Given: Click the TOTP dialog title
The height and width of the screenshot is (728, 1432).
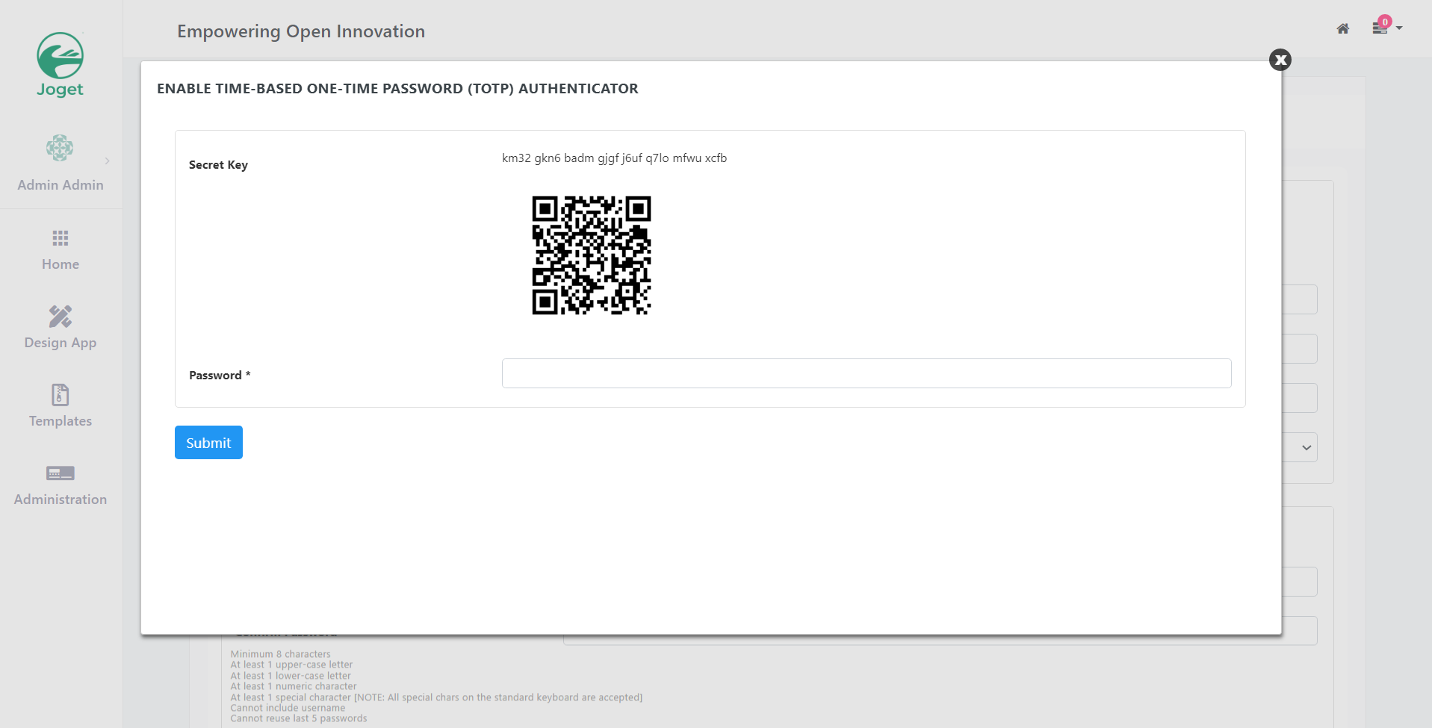Looking at the screenshot, I should click(x=397, y=88).
